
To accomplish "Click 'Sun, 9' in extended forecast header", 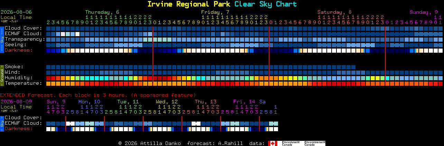I will pyautogui.click(x=56, y=102).
